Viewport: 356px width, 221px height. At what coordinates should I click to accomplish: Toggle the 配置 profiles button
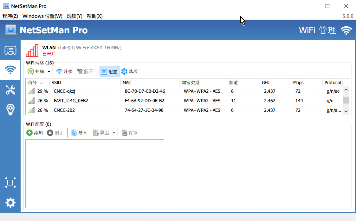(x=110, y=71)
